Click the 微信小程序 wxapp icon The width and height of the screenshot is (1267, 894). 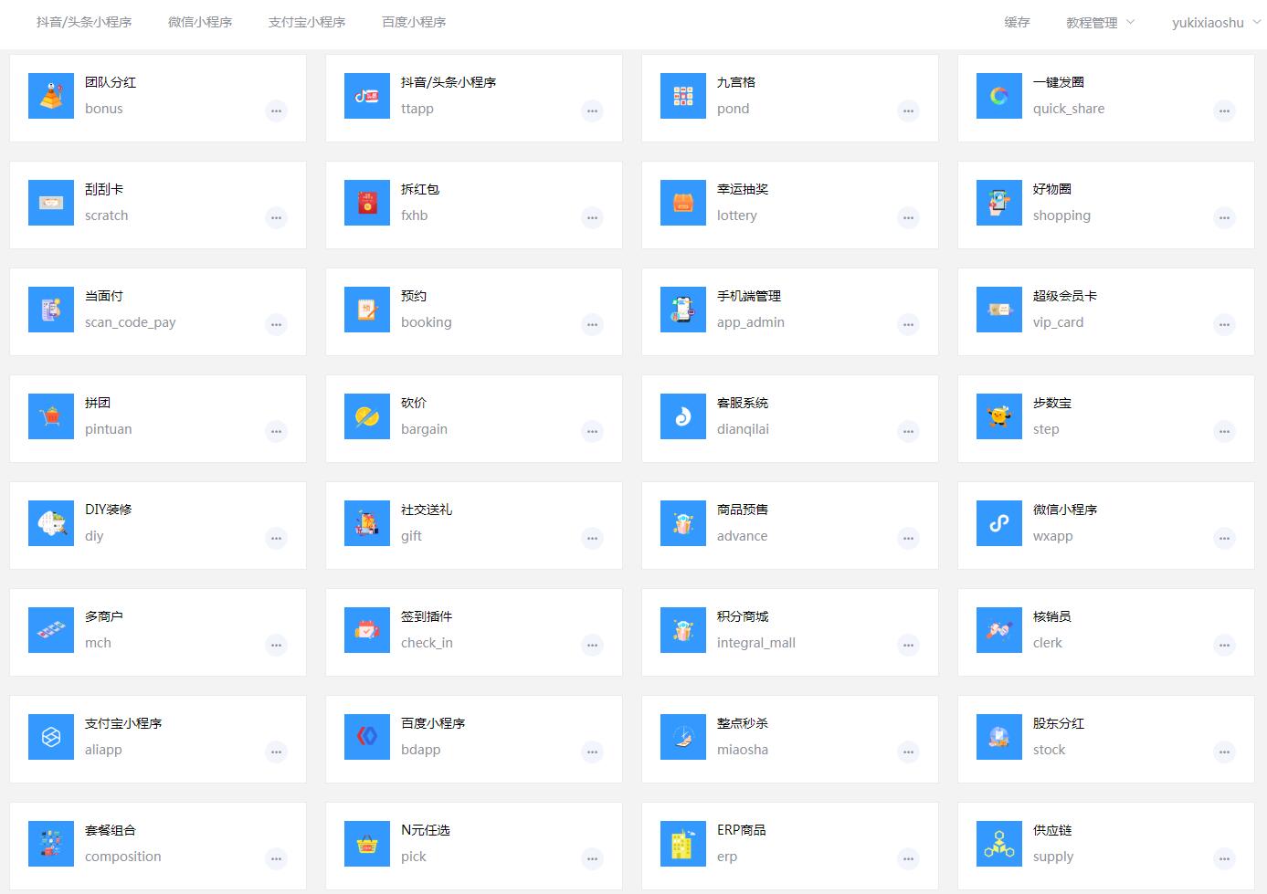coord(999,523)
